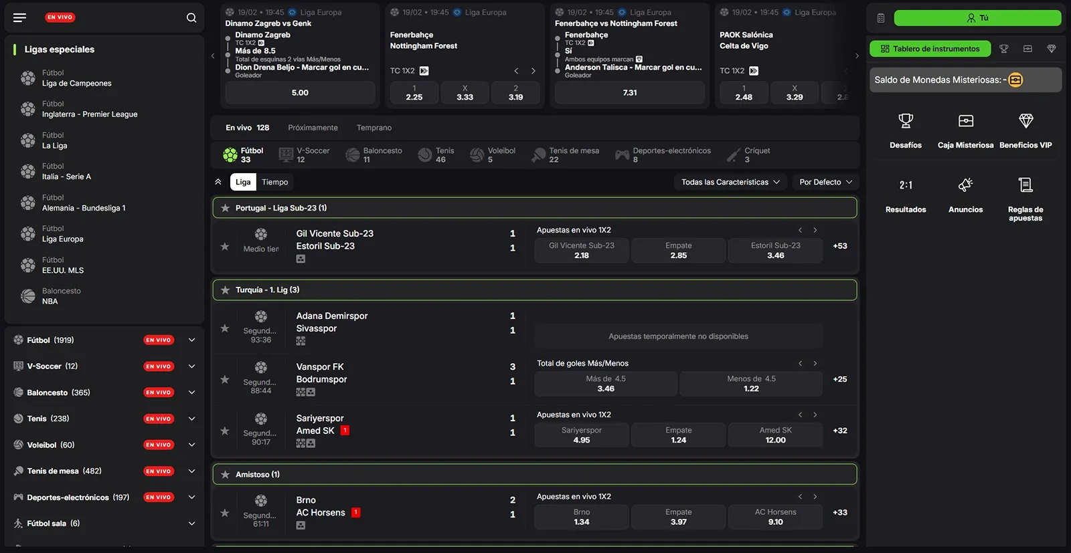The height and width of the screenshot is (553, 1071).
Task: Select Voleibol sport filter
Action: (493, 155)
